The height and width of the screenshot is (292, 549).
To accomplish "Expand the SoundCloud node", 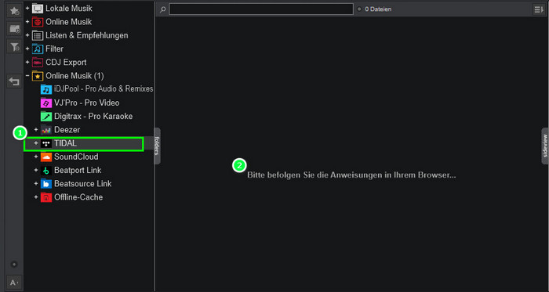I will point(36,157).
